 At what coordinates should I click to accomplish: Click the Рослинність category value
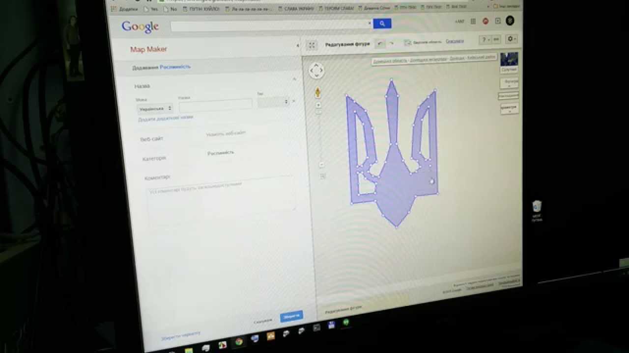coord(221,153)
